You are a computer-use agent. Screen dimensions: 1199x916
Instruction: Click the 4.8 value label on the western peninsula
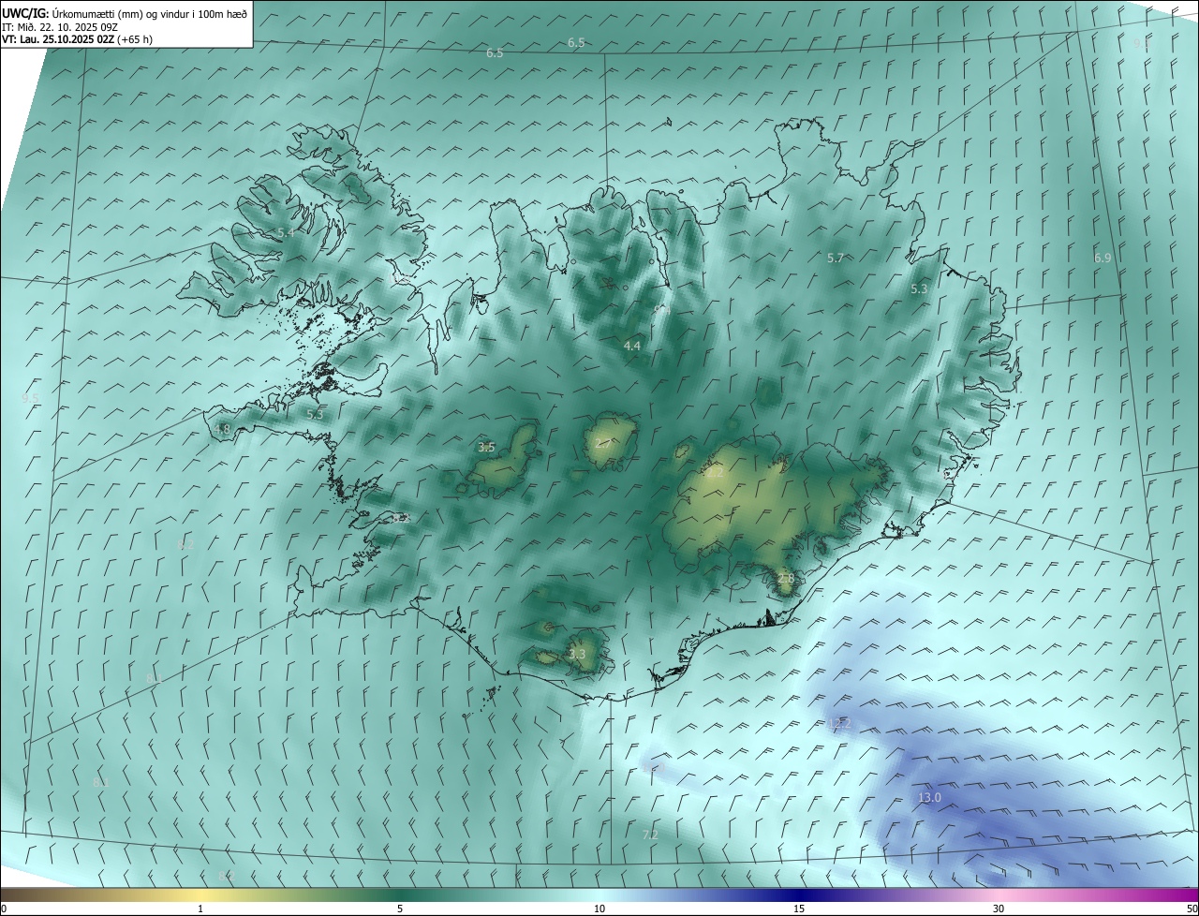222,429
